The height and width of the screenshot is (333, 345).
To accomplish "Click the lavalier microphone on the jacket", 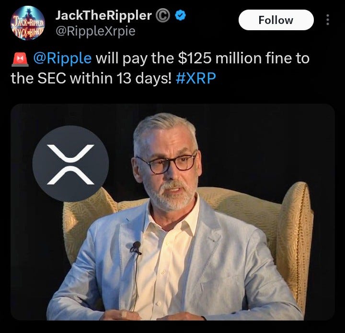I will (x=136, y=248).
